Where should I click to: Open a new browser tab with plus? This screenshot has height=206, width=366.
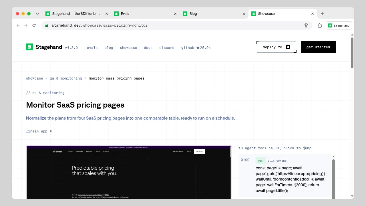tap(322, 14)
